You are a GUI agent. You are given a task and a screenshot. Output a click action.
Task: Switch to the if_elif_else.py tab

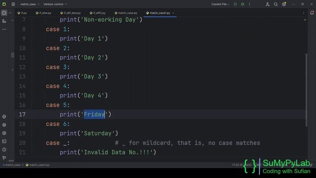(x=70, y=13)
